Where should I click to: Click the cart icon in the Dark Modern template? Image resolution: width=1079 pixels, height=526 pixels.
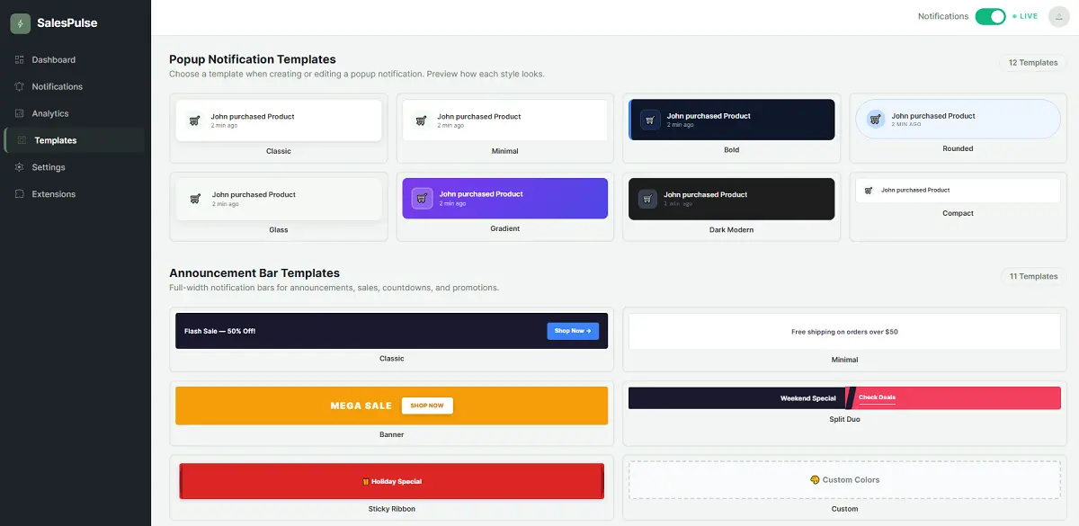(649, 197)
